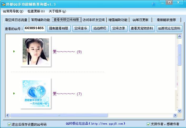Toggle 支持作者,感谢作者 checkbox

[148, 124]
